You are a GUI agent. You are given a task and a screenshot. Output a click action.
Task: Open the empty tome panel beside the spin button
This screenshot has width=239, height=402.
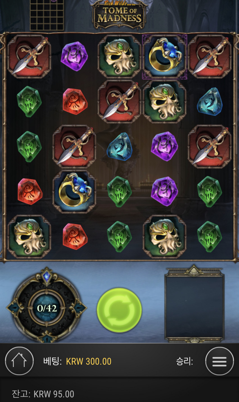pos(194,304)
